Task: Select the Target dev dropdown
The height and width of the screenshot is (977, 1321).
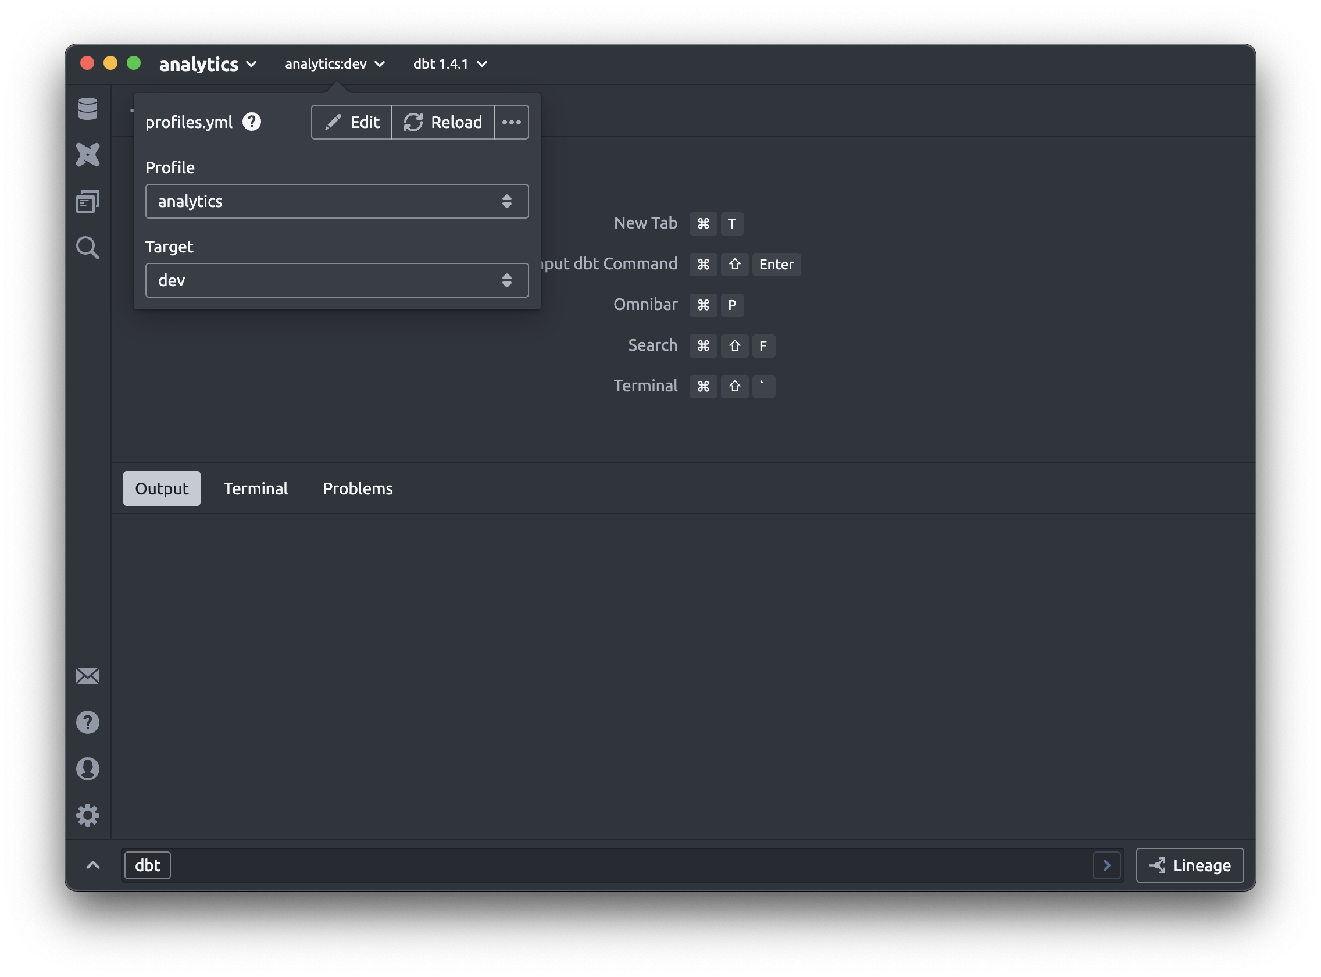Action: coord(337,279)
